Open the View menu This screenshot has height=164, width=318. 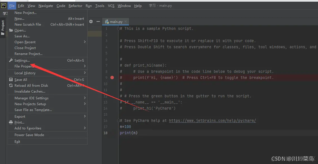pos(31,6)
